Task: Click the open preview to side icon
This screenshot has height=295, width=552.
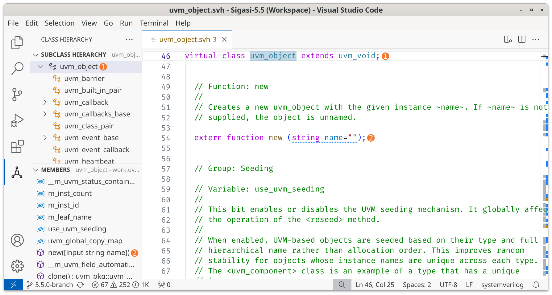Action: coord(508,39)
